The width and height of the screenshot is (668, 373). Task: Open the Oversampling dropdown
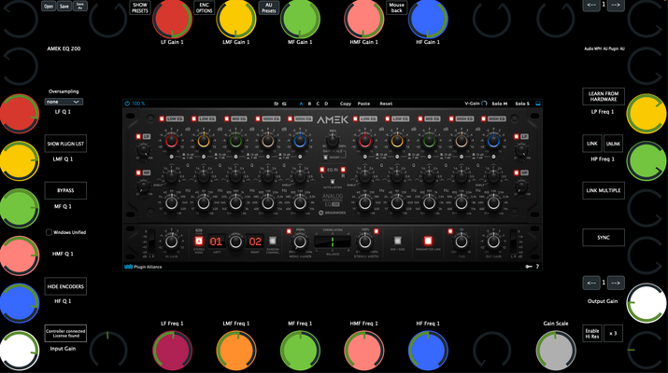64,102
